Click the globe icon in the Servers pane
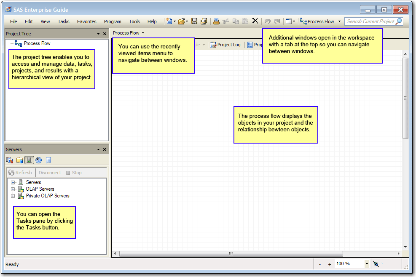The image size is (416, 277). (38, 160)
